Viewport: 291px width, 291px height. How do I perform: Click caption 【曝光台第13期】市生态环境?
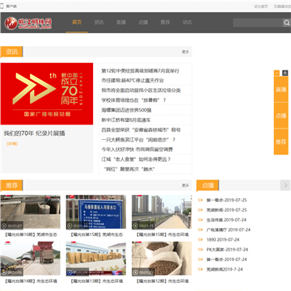click(x=96, y=281)
